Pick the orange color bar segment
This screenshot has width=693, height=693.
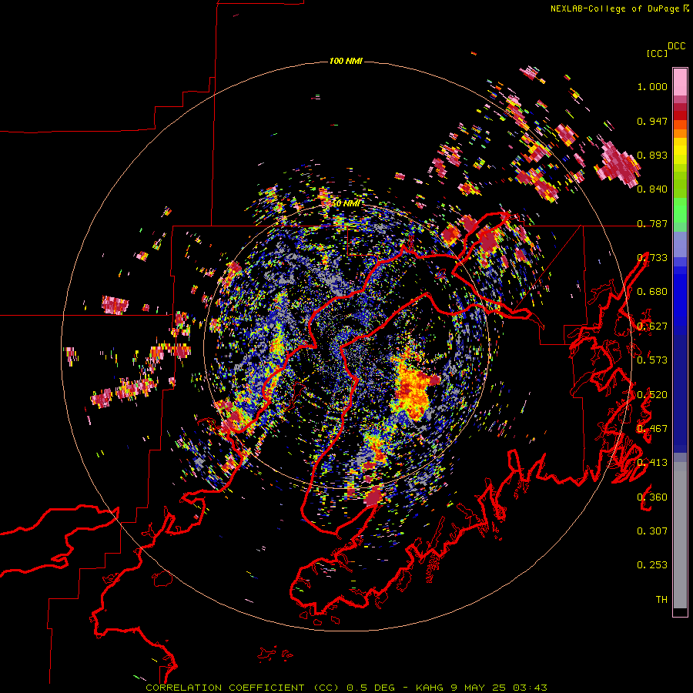[680, 133]
